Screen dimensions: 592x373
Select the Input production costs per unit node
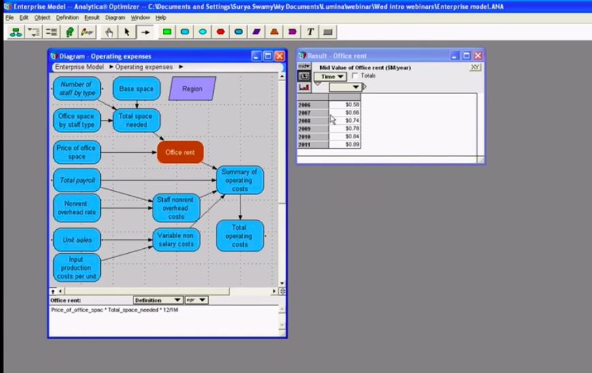pyautogui.click(x=77, y=267)
